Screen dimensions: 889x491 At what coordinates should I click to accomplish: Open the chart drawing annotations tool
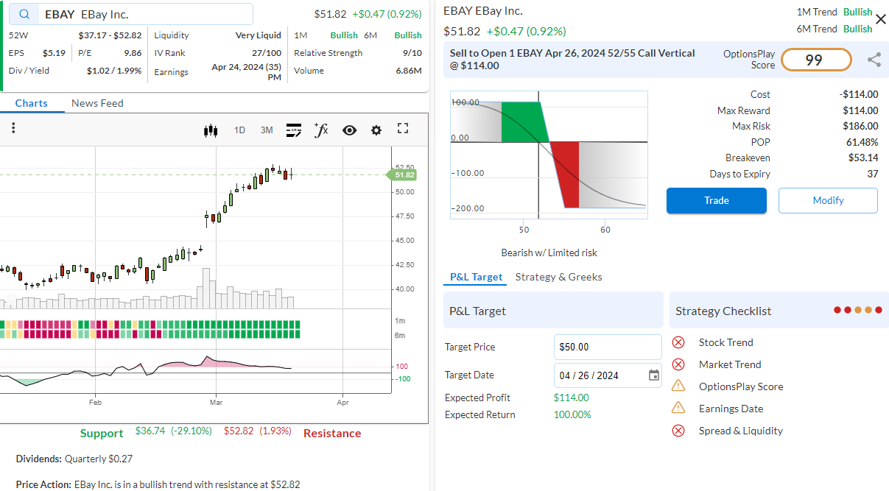pyautogui.click(x=294, y=130)
